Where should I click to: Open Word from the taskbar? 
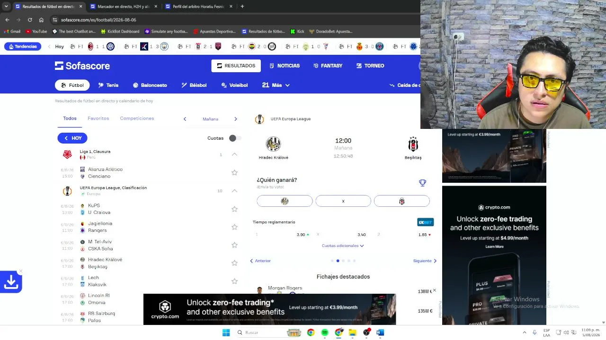click(x=380, y=332)
